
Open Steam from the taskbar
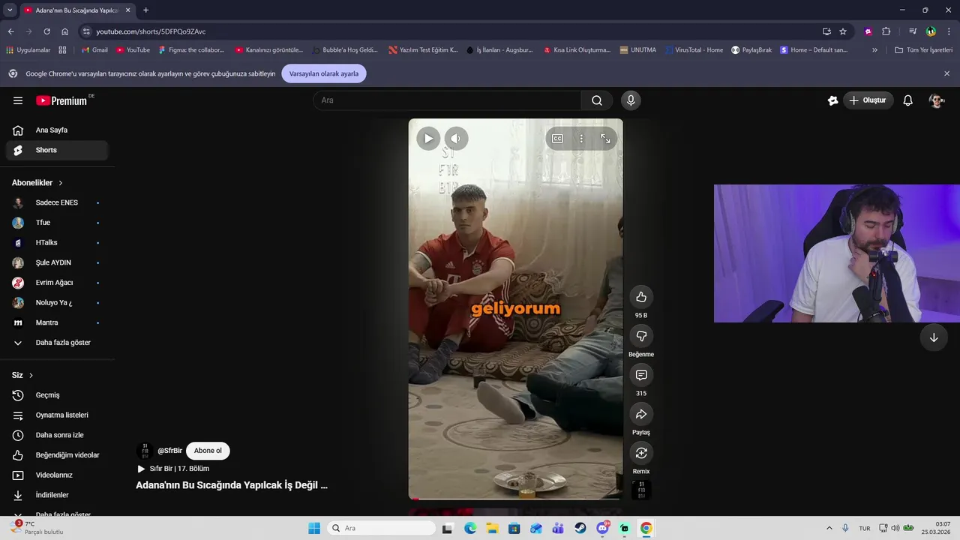coord(580,528)
